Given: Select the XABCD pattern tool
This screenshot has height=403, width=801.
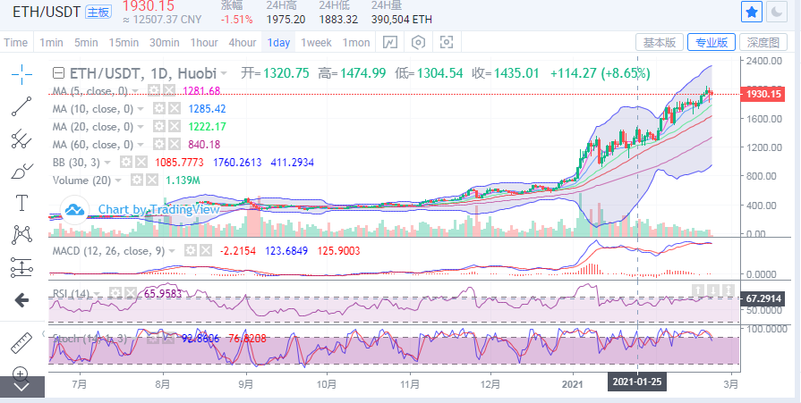Looking at the screenshot, I should (21, 235).
